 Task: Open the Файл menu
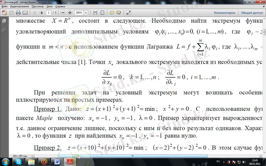4,6
